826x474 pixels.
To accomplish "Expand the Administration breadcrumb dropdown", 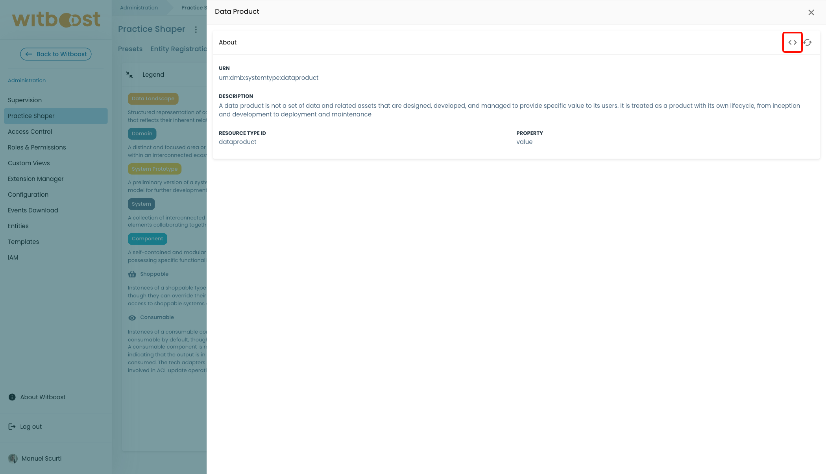I will click(139, 7).
